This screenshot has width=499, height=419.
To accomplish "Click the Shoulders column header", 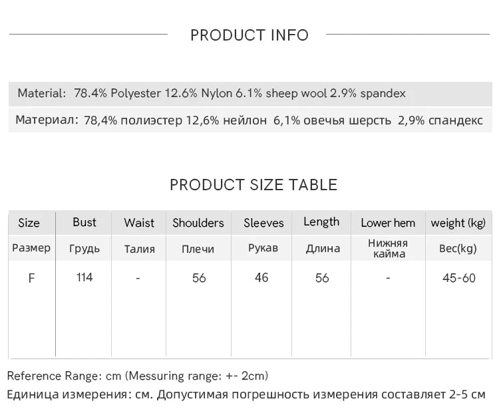I will pyautogui.click(x=198, y=223).
